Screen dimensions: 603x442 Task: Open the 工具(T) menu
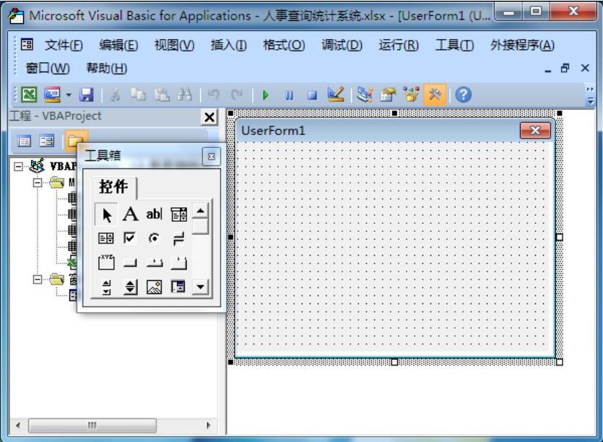[x=454, y=45]
